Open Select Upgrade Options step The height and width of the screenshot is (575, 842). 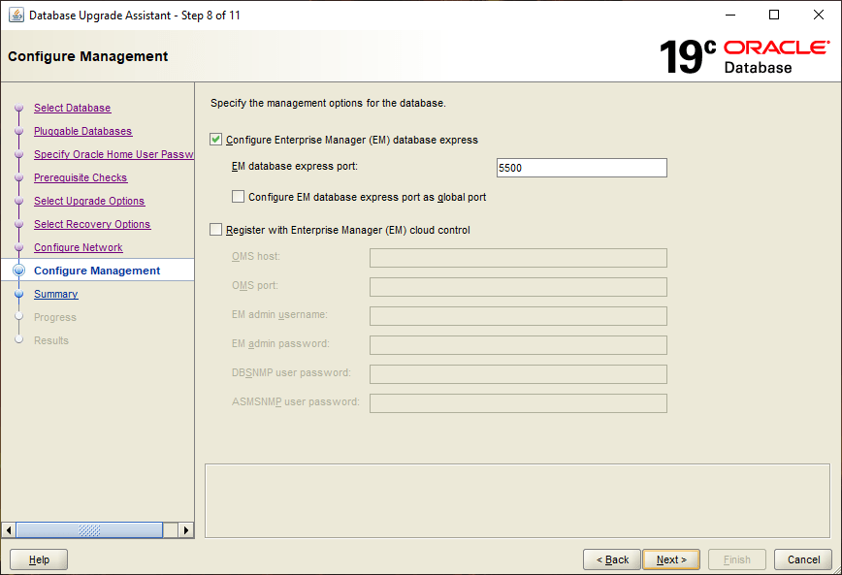(89, 201)
